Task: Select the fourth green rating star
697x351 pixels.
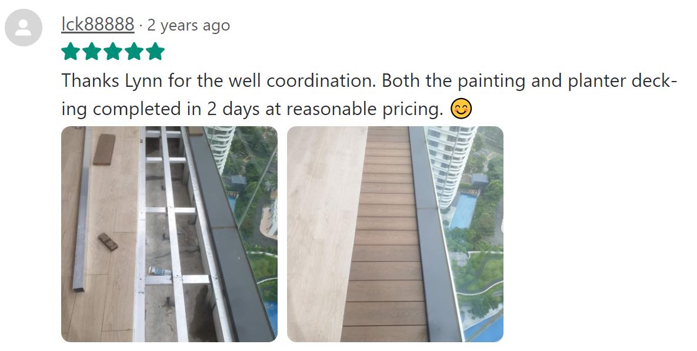Action: click(x=134, y=52)
